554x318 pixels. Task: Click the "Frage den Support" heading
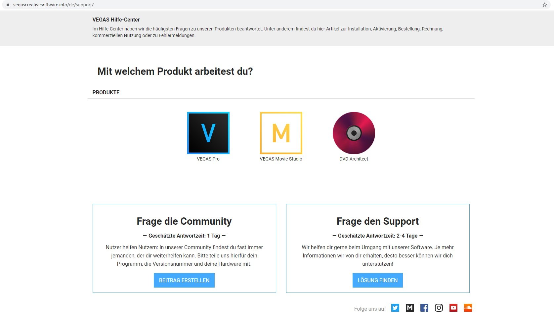[x=377, y=221]
